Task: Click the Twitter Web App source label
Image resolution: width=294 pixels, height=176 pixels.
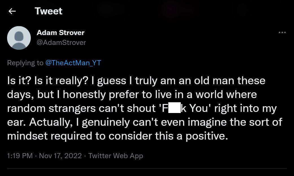Action: 116,156
